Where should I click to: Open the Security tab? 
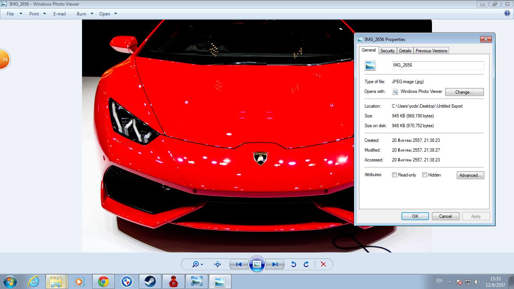pyautogui.click(x=387, y=51)
